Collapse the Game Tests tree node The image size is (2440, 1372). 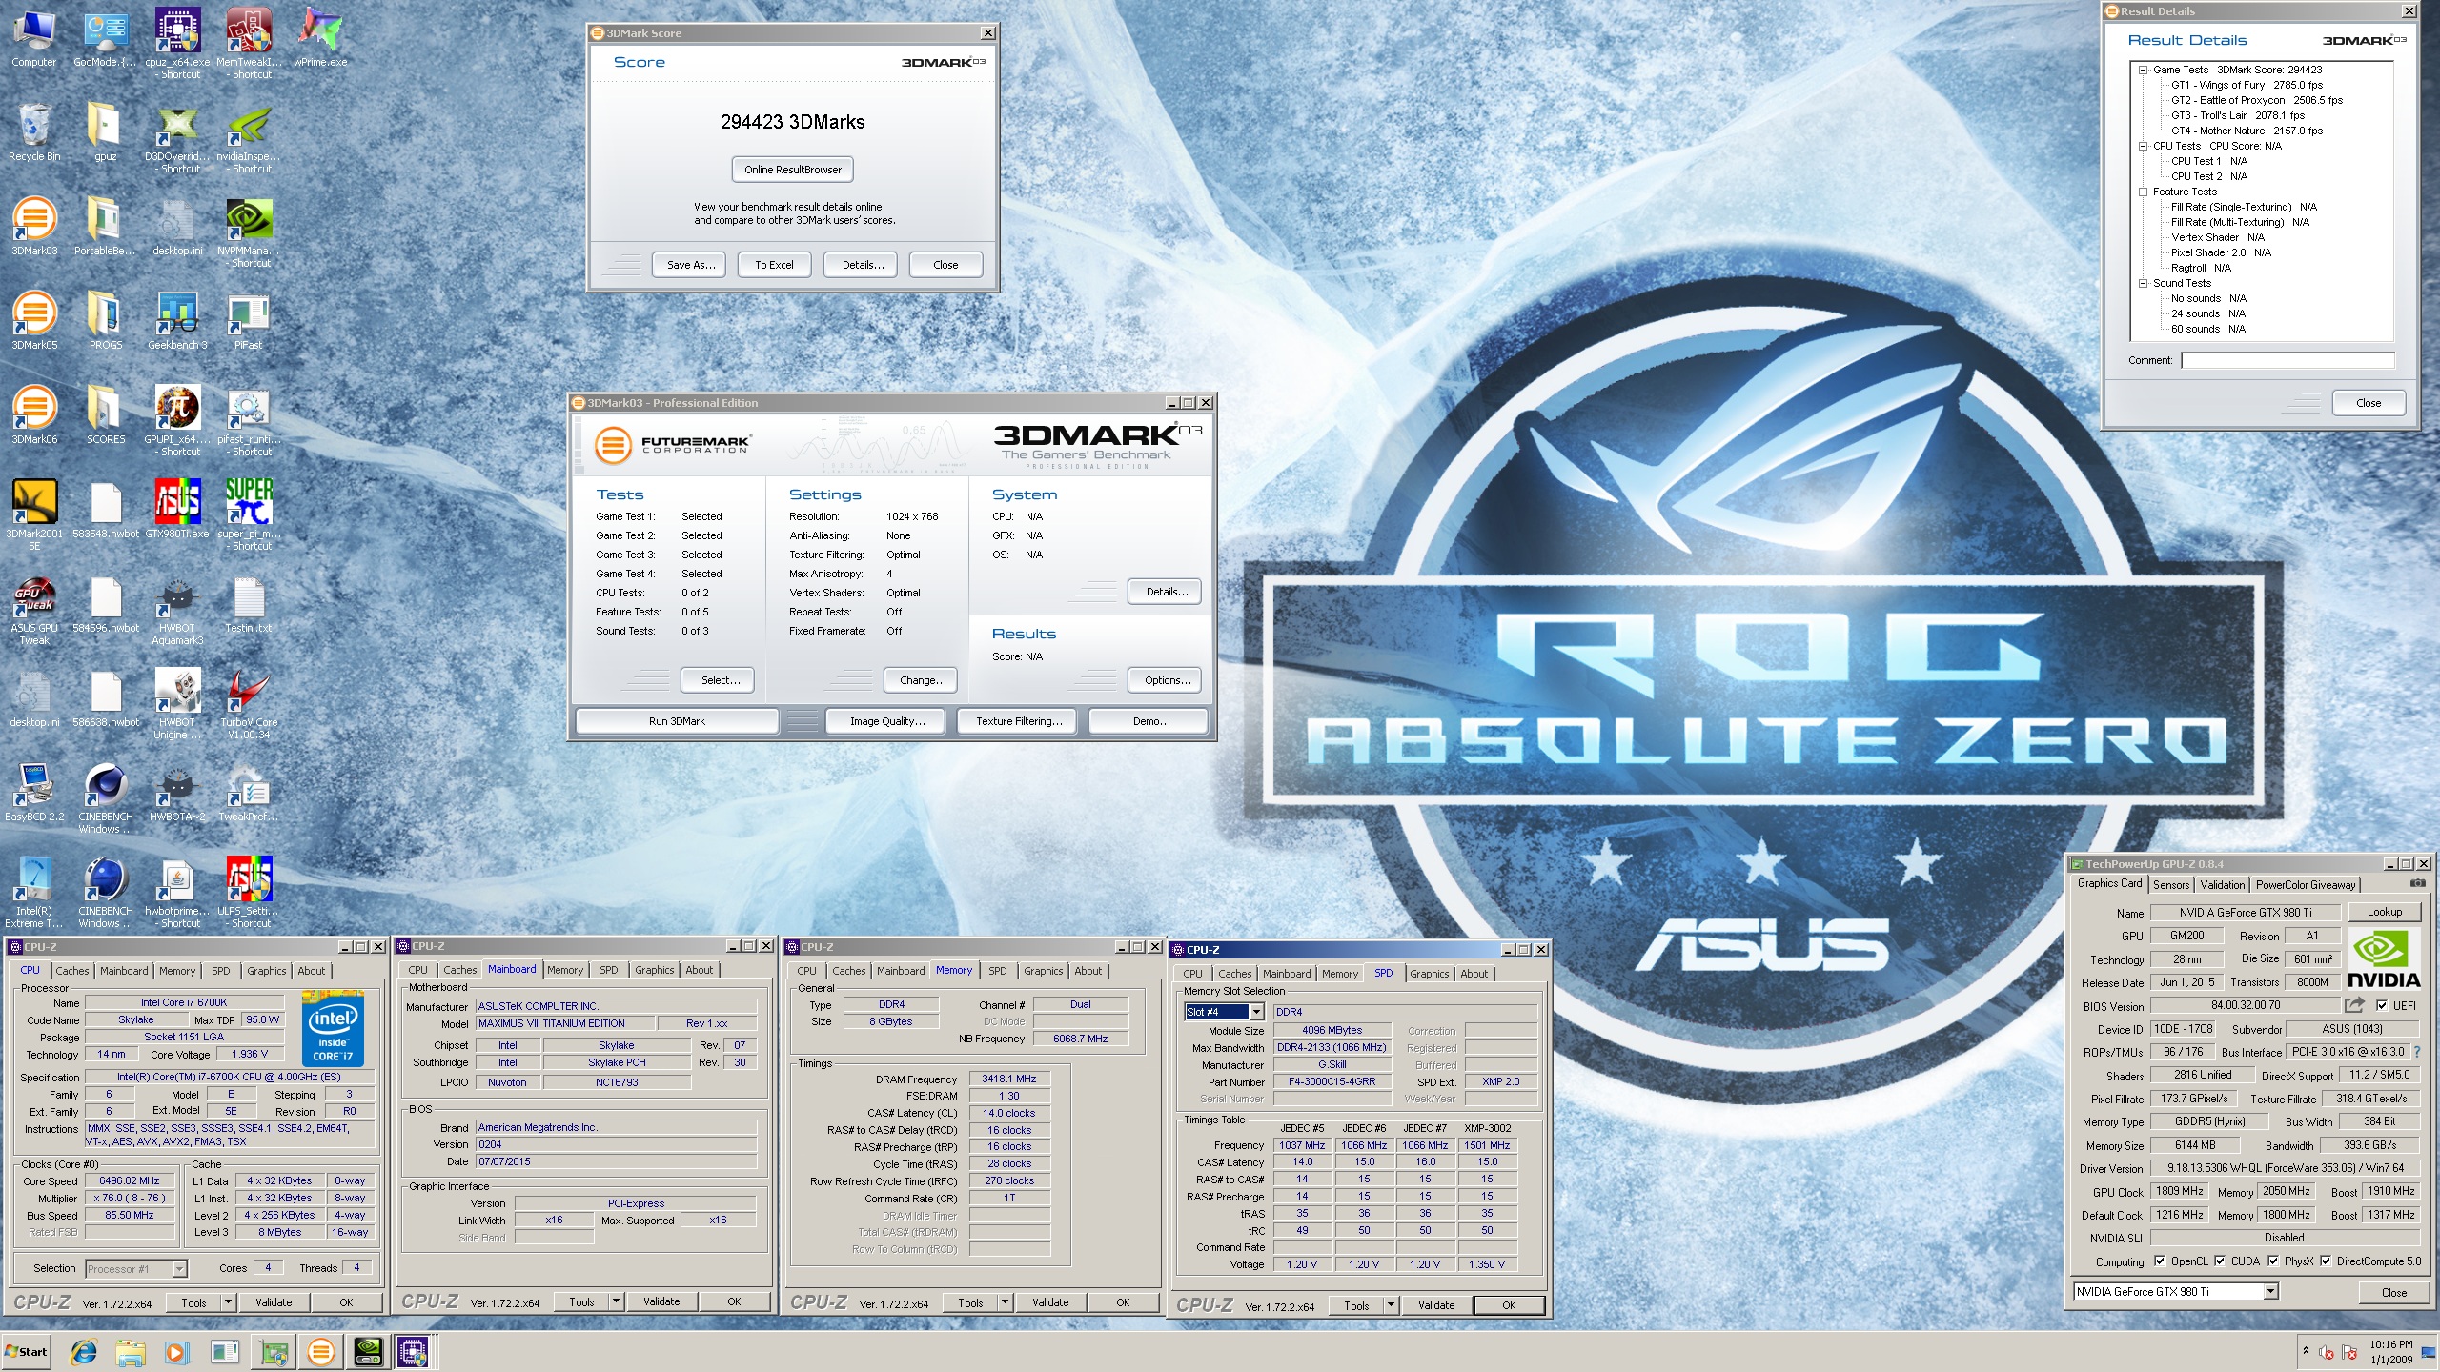coord(2143,70)
